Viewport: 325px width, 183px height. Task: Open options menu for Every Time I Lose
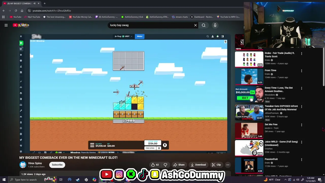(x=302, y=88)
